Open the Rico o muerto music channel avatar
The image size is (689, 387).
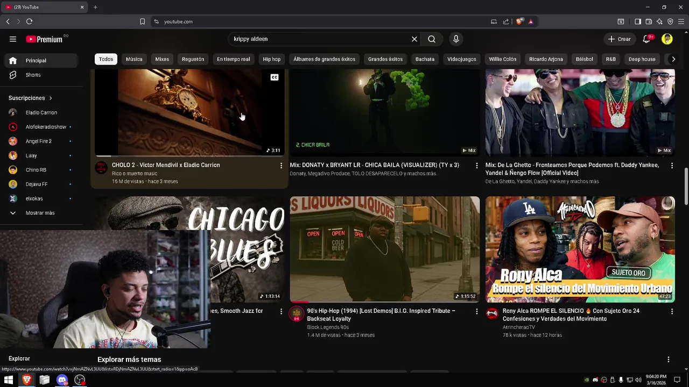101,168
